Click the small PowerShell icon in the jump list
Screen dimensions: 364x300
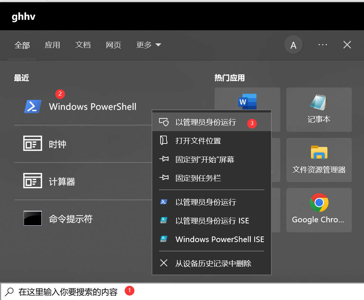(x=164, y=202)
